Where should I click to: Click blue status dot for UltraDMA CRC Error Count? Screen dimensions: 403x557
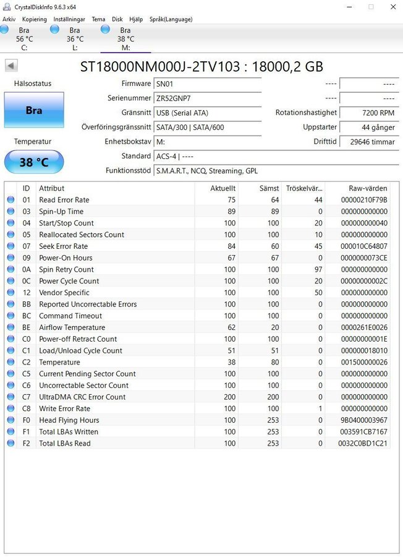(x=11, y=397)
